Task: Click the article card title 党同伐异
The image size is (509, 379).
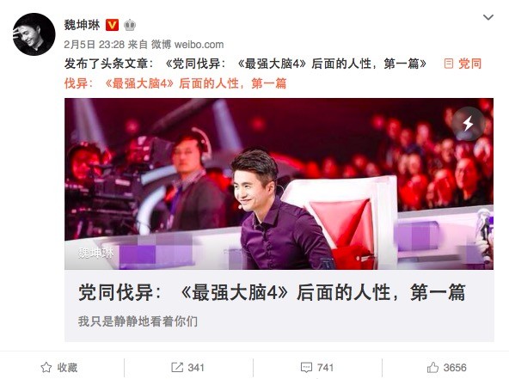Action: point(272,292)
